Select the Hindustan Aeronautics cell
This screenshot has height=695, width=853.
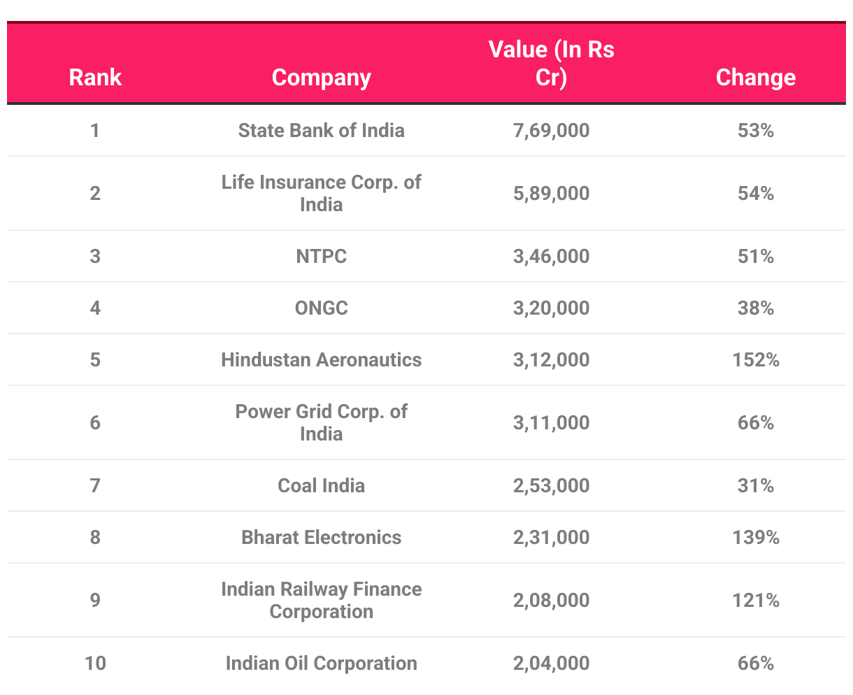pyautogui.click(x=321, y=360)
